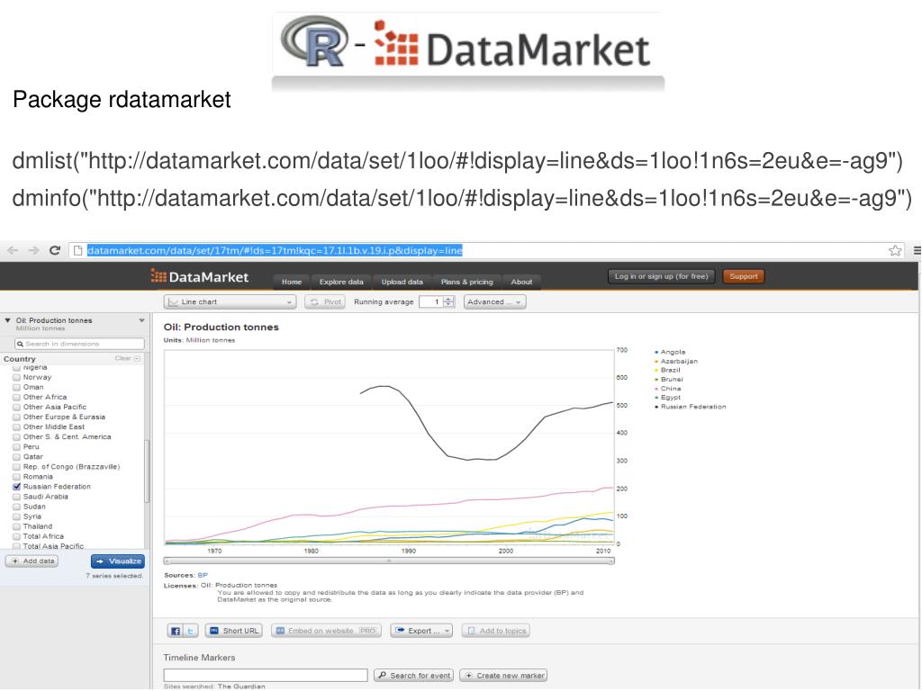The image size is (922, 691).
Task: Click the Timeline Markers text field
Action: pos(266,676)
